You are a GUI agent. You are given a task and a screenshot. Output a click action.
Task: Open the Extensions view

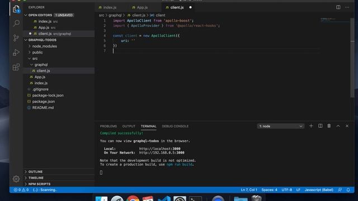[16, 67]
